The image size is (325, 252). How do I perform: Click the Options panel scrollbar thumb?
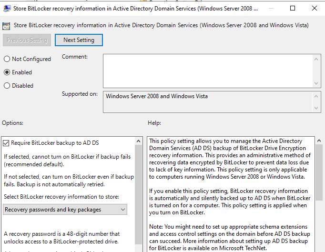pyautogui.click(x=139, y=194)
